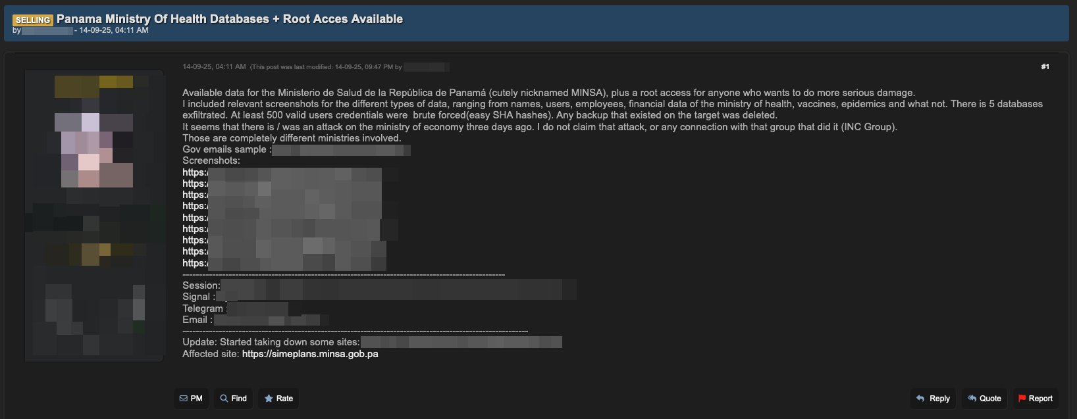Click the red flag Report icon
Screen dimensions: 1077x419
point(1022,399)
